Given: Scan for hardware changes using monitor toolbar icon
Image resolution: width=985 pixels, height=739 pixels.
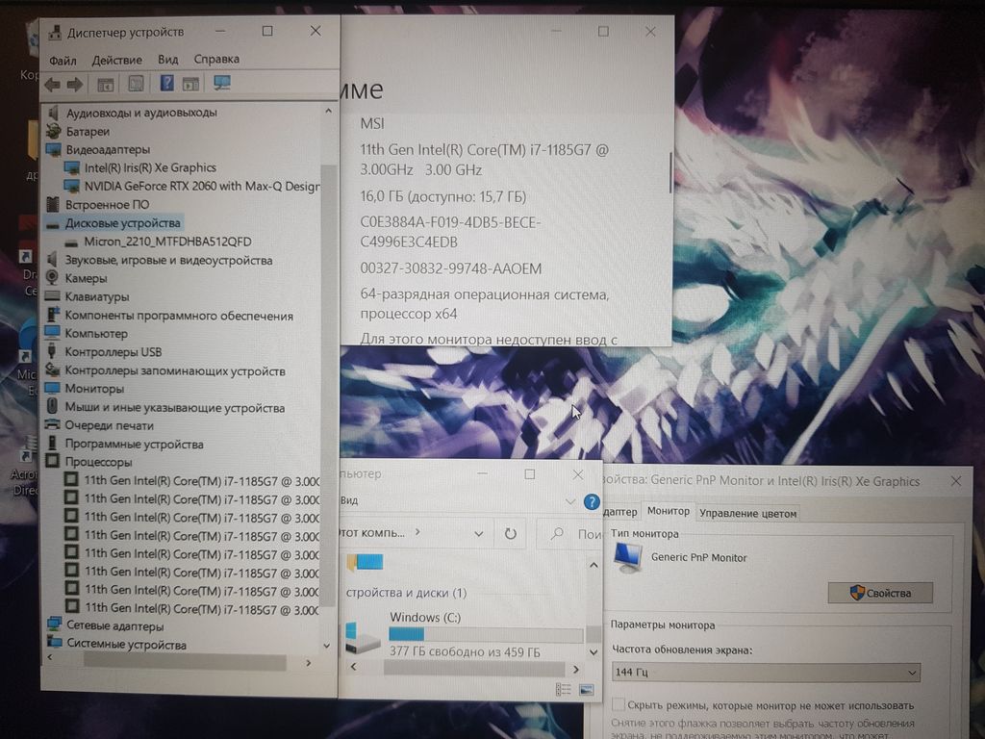Looking at the screenshot, I should point(222,83).
